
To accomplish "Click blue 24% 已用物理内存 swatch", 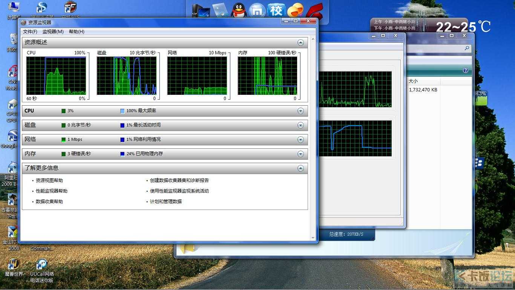I will coord(122,154).
